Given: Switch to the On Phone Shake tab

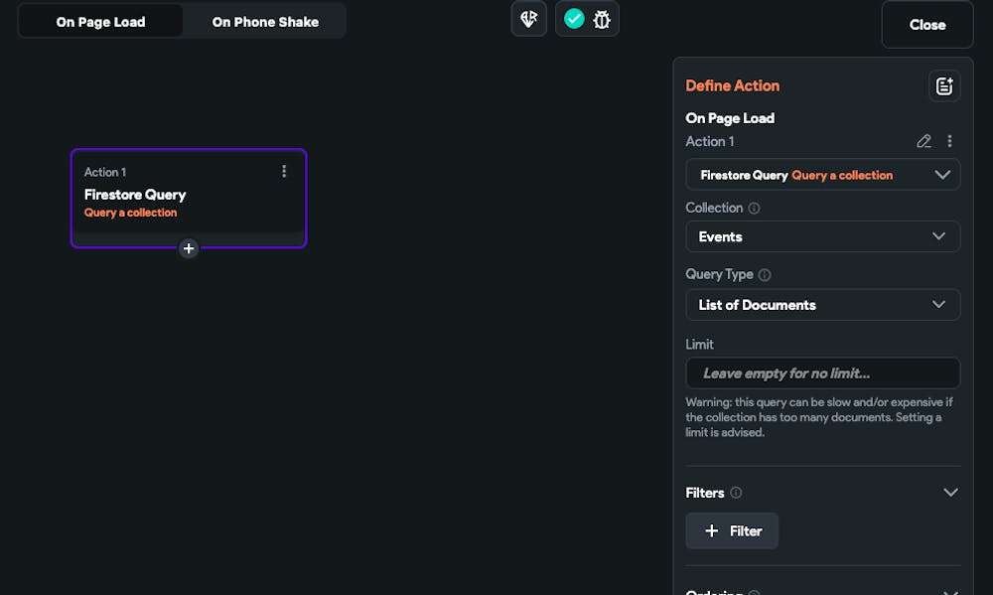Looking at the screenshot, I should 265,22.
